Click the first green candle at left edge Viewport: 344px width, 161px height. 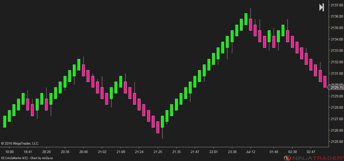click(5, 121)
